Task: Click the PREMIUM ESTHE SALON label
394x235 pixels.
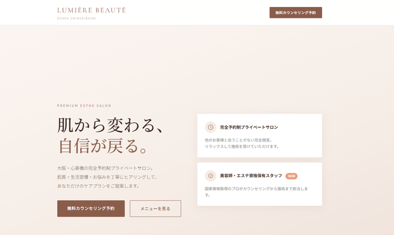Action: point(84,105)
